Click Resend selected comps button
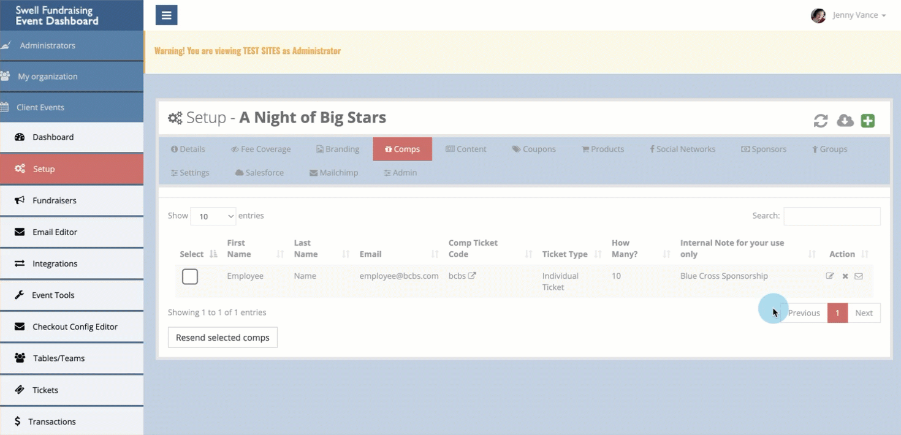 222,338
